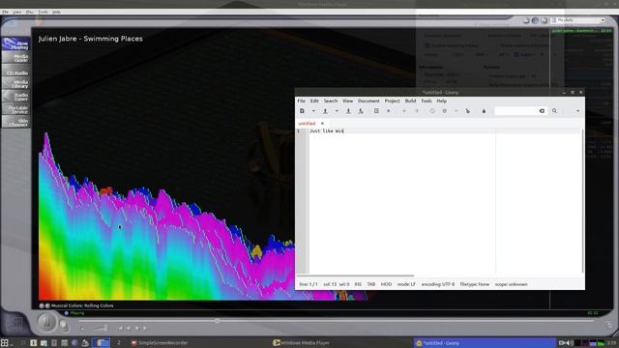Open the Now Playing panel in Media Player
Screen dimensions: 619x348
click(x=15, y=44)
